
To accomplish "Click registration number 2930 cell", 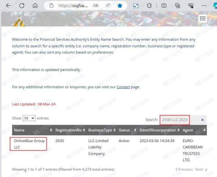I will click(60, 141).
